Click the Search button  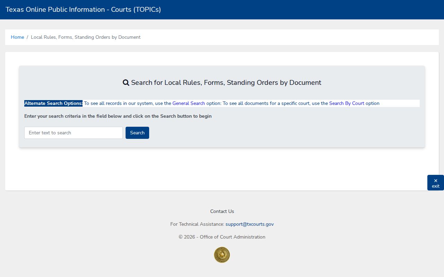[x=137, y=133]
